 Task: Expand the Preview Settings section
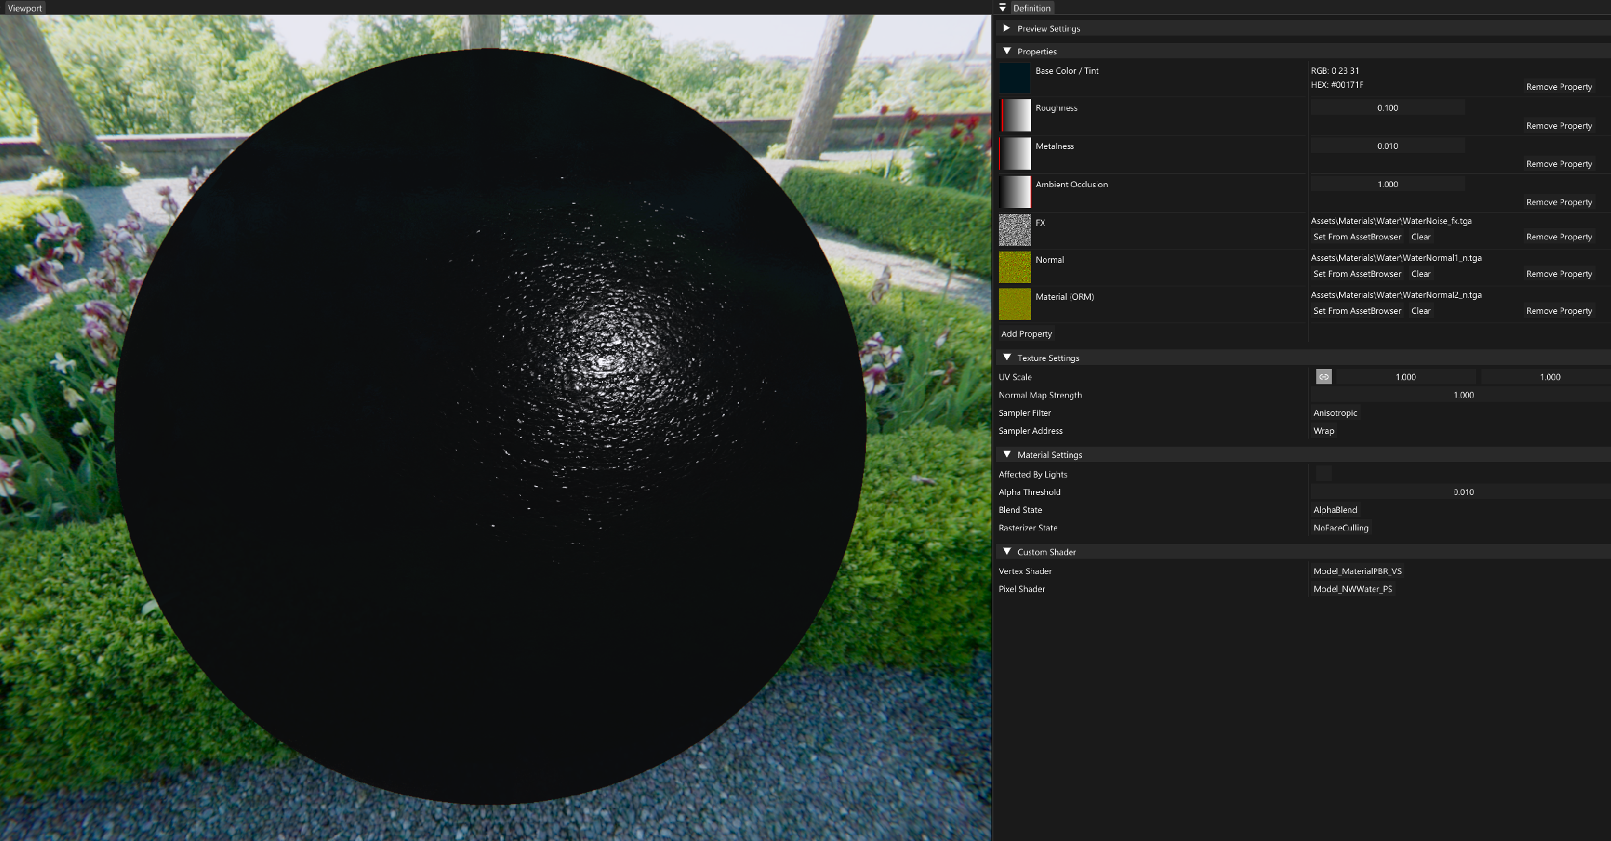1006,28
